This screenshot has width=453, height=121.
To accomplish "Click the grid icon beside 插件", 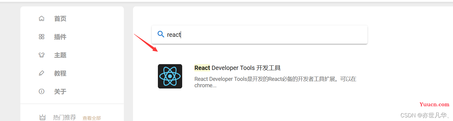I will pyautogui.click(x=42, y=37).
